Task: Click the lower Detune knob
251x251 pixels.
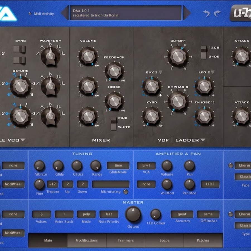Action: click(20, 117)
